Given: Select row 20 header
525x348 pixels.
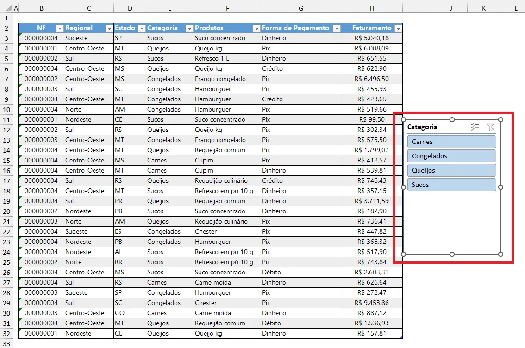Looking at the screenshot, I should click(6, 211).
